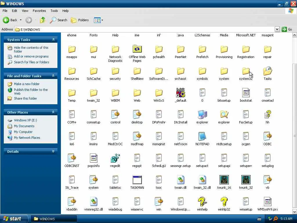297x223 pixels.
Task: Click the Search toolbar button
Action: 58,20
